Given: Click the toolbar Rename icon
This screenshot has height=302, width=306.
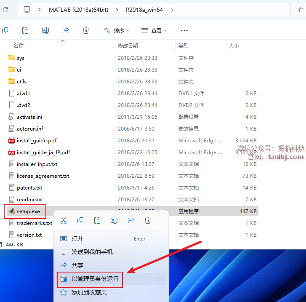Looking at the screenshot, I should pos(45,30).
